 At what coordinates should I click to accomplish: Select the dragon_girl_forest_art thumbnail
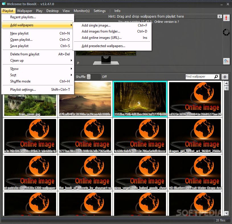(195, 136)
